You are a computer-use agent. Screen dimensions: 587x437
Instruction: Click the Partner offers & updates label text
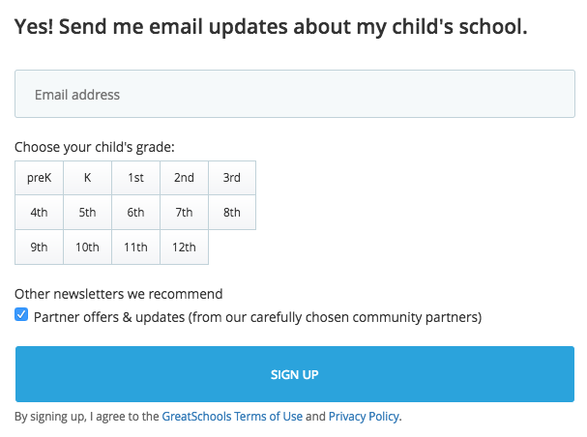(257, 316)
